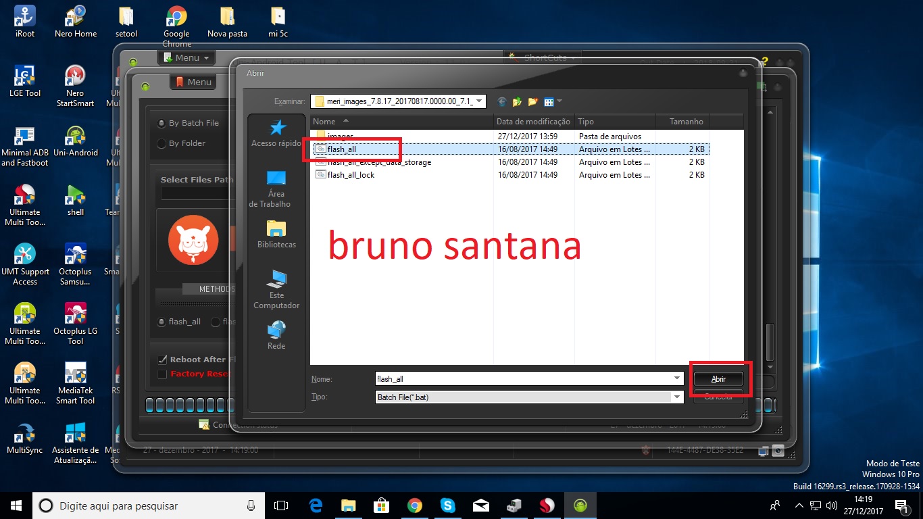Sort by Data de modificação column
Viewport: 923px width, 519px height.
[x=534, y=122]
